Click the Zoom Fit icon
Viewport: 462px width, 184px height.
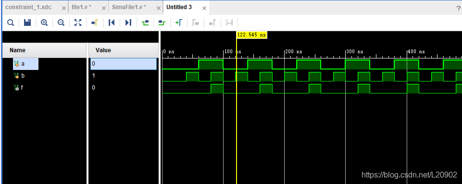[78, 23]
